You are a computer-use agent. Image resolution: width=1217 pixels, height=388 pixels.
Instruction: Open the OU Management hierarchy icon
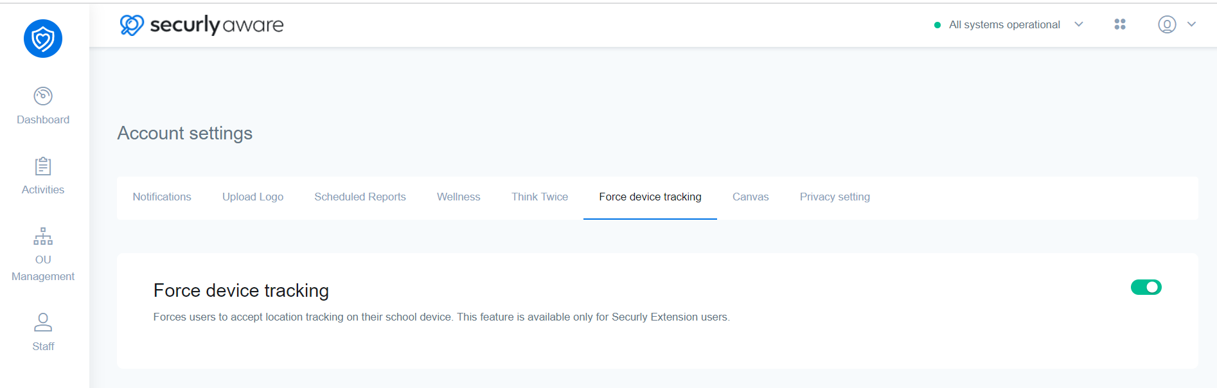pos(43,236)
